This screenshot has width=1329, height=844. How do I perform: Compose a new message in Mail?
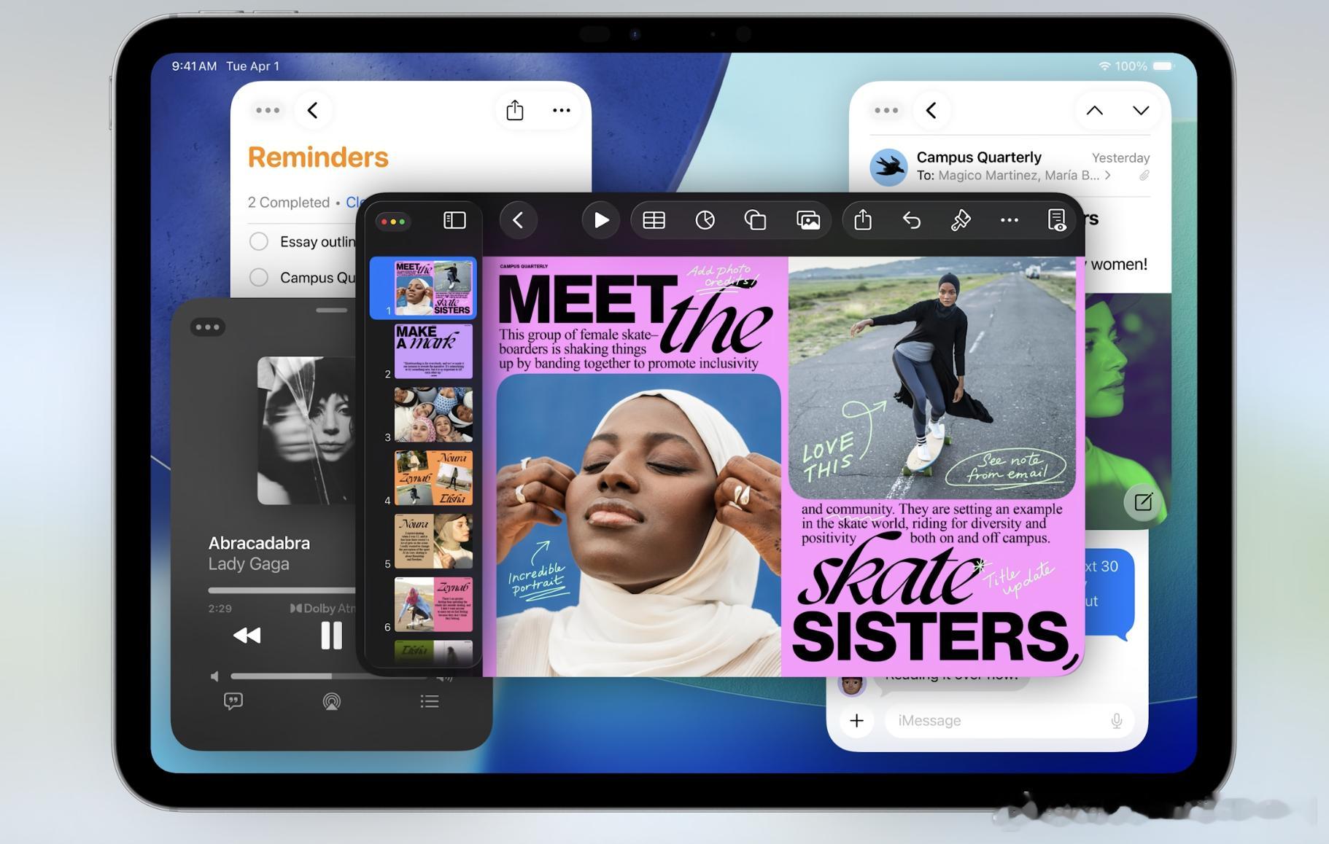(1143, 501)
